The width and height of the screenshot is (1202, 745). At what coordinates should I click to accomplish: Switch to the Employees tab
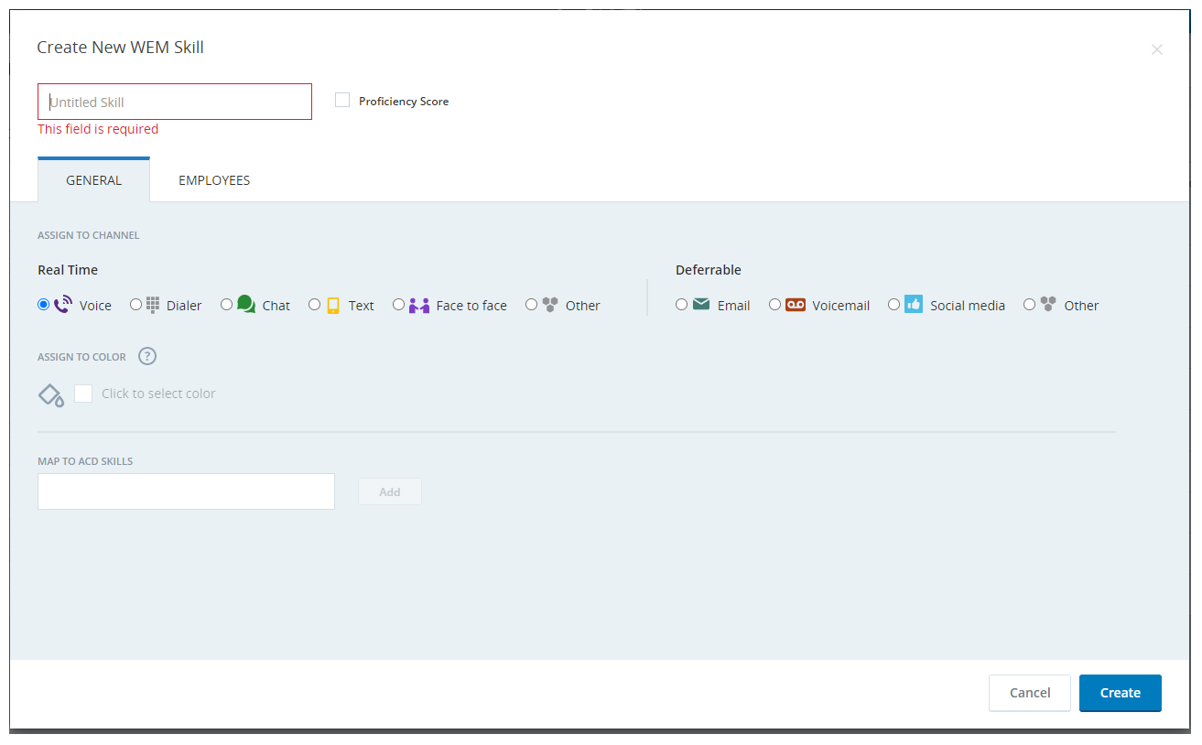(214, 180)
